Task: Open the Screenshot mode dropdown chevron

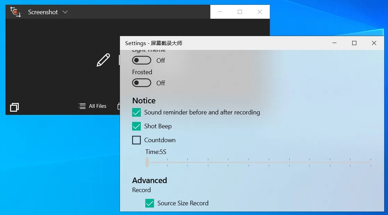Action: click(65, 12)
